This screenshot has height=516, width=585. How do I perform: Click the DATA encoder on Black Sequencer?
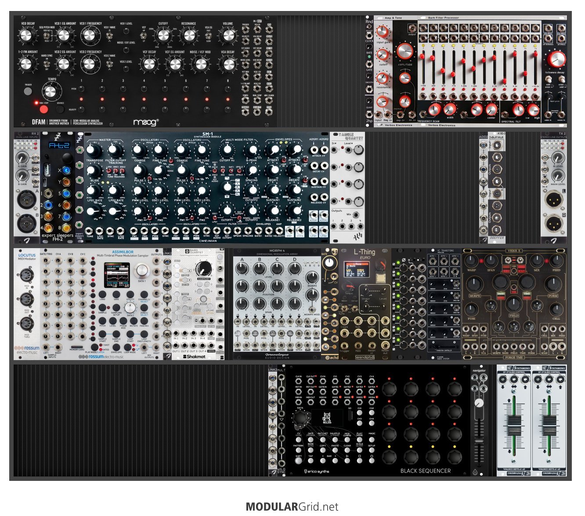coord(300,418)
